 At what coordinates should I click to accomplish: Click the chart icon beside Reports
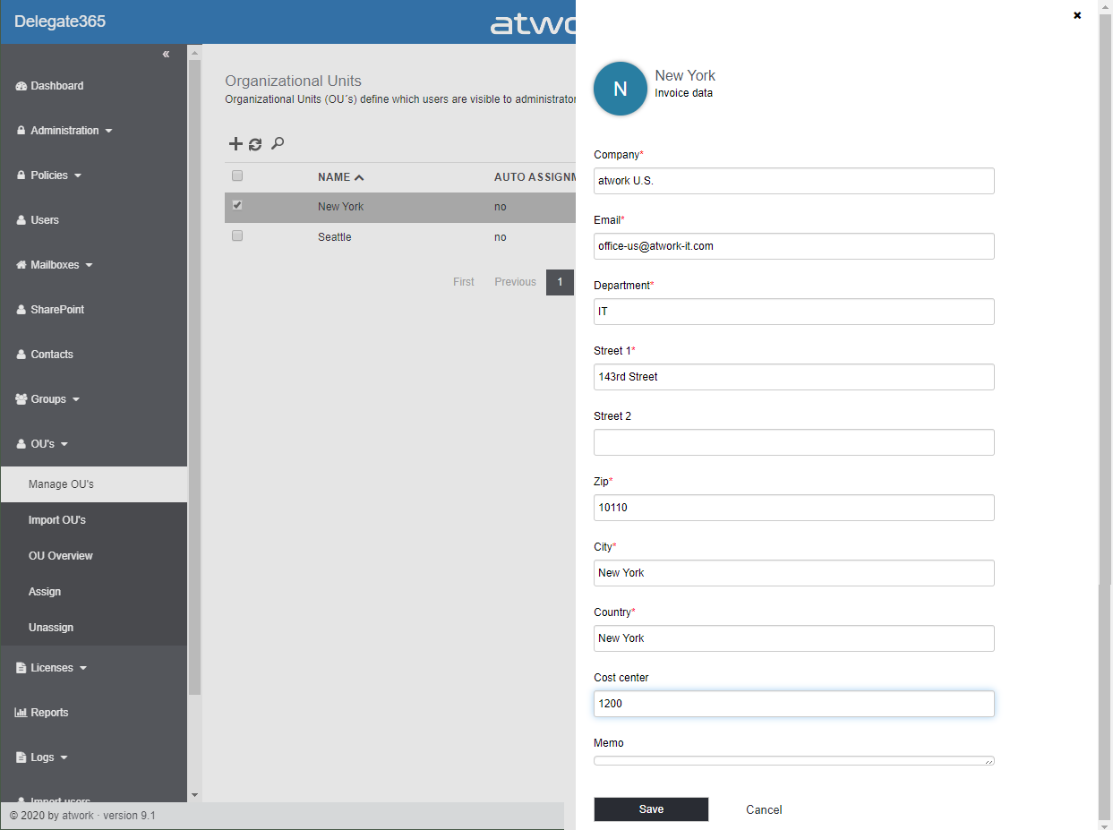click(x=21, y=713)
